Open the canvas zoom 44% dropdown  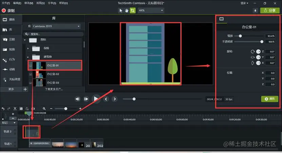[x=151, y=10]
